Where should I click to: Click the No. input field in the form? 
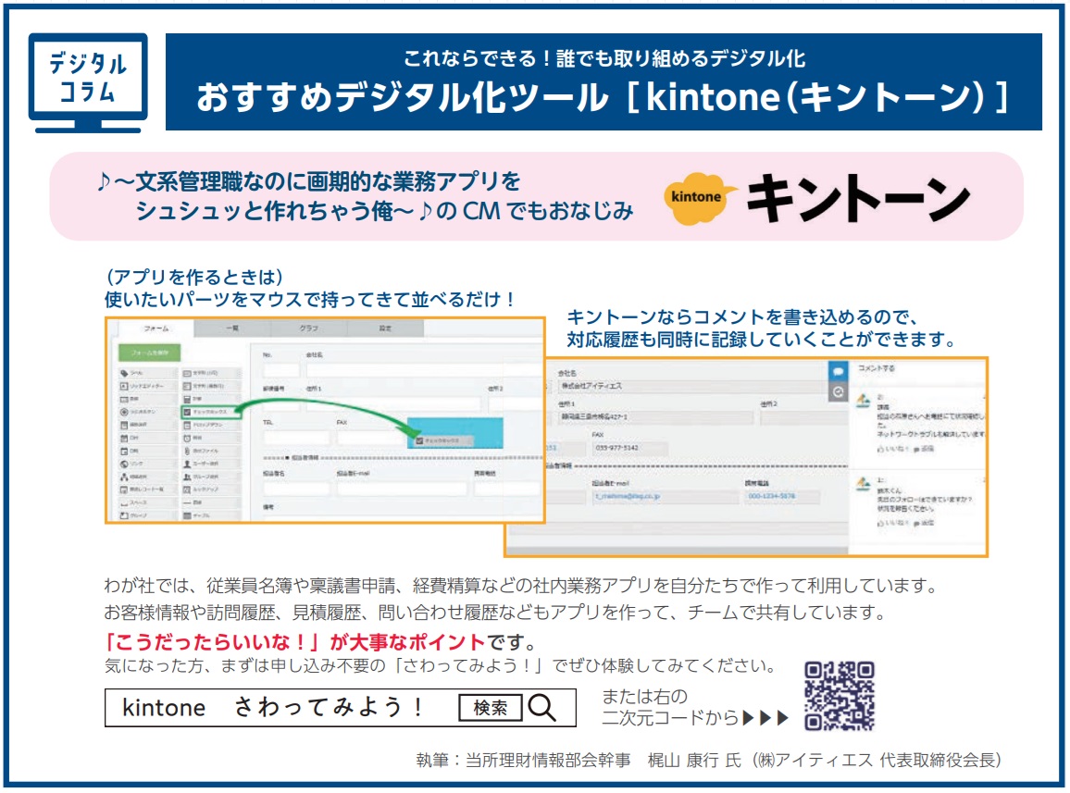coord(281,370)
